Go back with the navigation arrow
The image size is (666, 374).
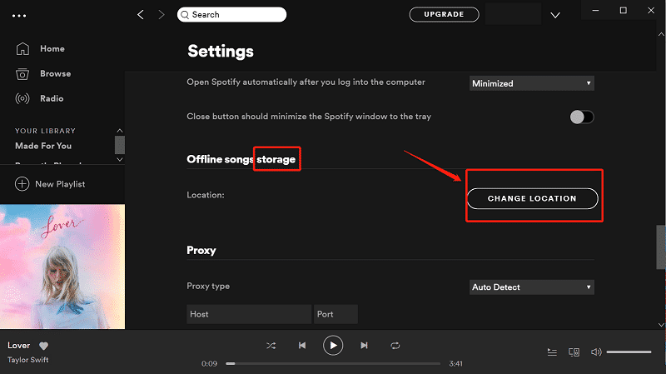(141, 14)
